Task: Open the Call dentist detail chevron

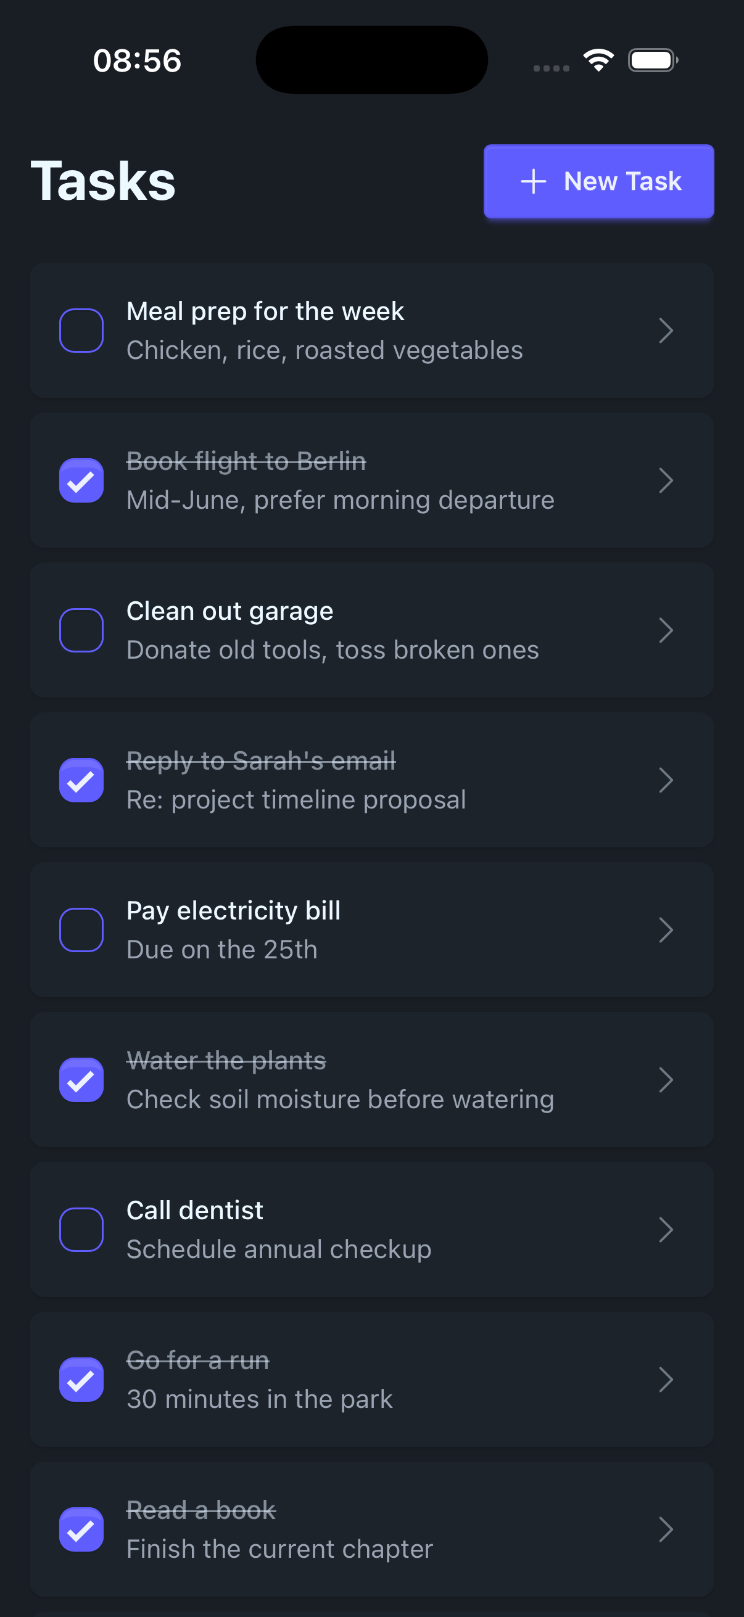Action: pos(666,1229)
